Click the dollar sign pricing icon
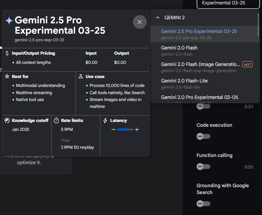This screenshot has height=215, width=262. click(7, 53)
